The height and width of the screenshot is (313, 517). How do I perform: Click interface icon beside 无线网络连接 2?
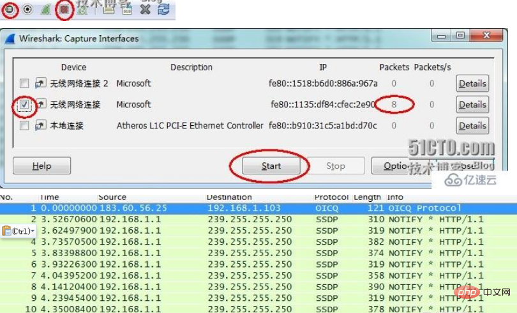[x=41, y=83]
